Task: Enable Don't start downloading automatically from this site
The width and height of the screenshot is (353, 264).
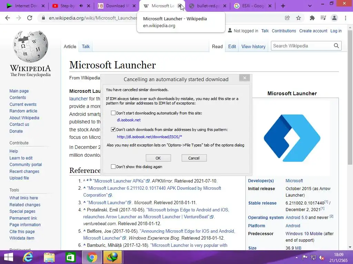Action: coord(113,113)
